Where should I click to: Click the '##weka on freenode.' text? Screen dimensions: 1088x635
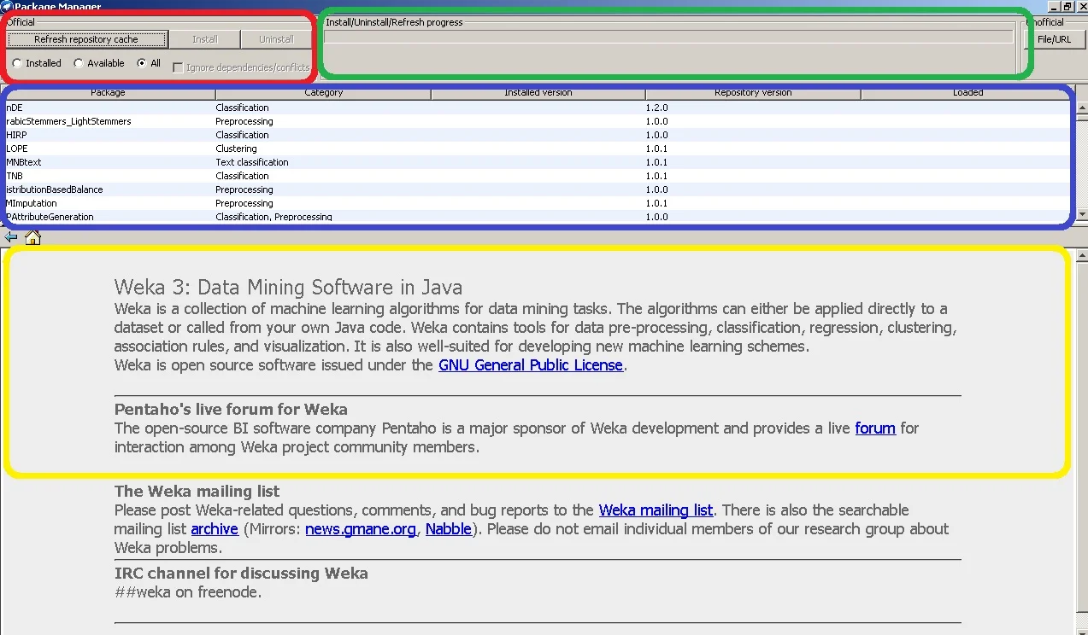coord(188,592)
